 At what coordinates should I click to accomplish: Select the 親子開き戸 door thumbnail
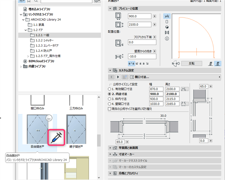(76, 129)
